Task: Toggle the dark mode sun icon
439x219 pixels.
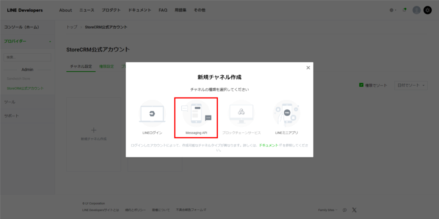Action: point(427,10)
